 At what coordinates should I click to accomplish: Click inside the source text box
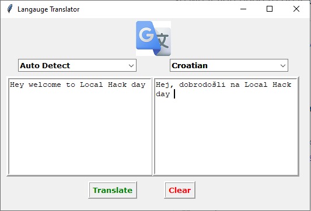[x=80, y=126]
